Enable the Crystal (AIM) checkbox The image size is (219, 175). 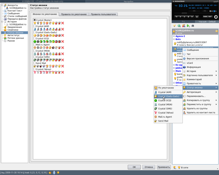coord(35,26)
